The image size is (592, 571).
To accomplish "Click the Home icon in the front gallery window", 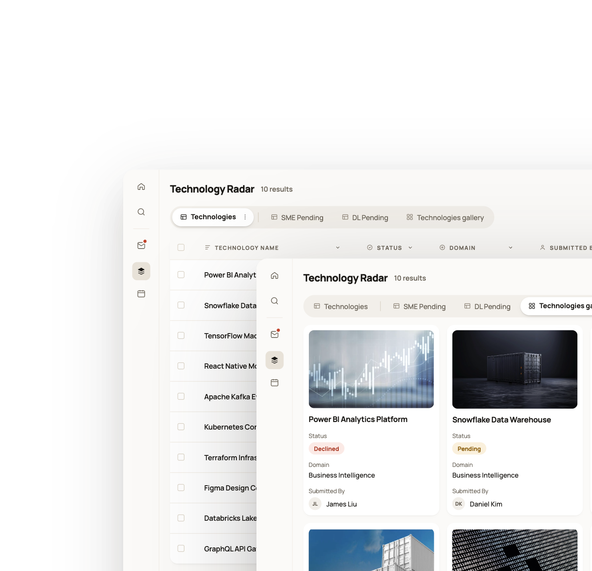I will pos(275,276).
